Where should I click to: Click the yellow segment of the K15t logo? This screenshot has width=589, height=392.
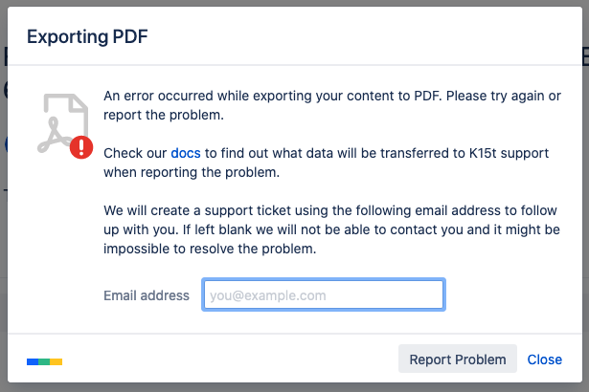(56, 361)
